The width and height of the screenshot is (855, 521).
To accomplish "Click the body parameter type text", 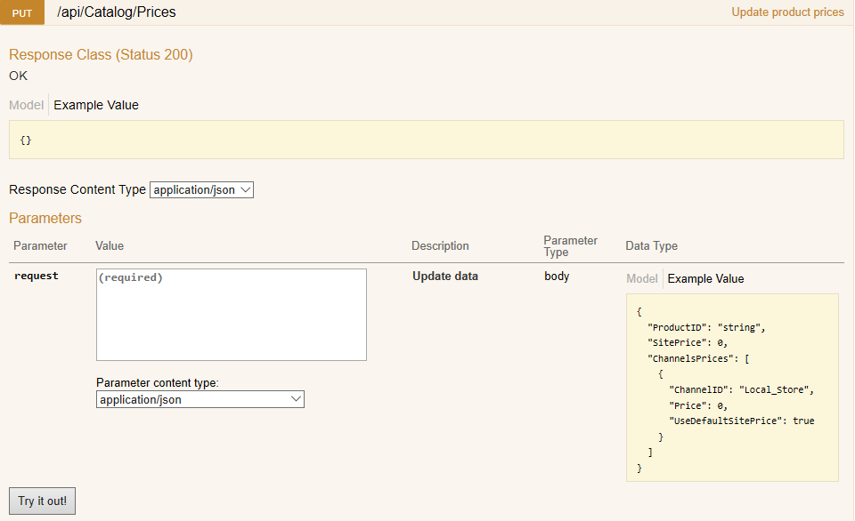I will (x=557, y=276).
